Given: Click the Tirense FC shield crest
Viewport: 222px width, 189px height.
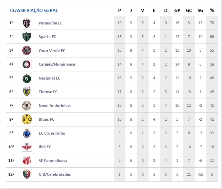Looking at the screenshot, I should tap(27, 92).
